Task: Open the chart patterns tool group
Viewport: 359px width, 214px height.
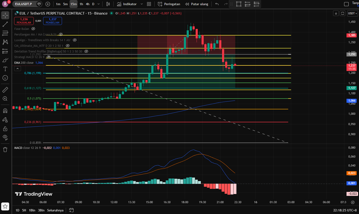Action: [x=5, y=42]
